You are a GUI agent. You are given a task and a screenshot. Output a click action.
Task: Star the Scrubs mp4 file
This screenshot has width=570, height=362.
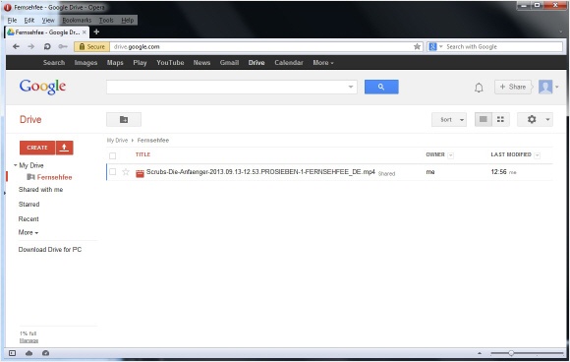(126, 172)
